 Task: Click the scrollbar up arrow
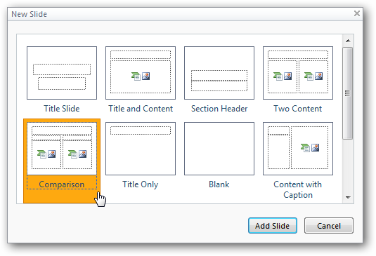[x=348, y=41]
